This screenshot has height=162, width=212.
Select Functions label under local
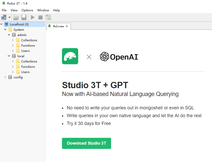coord(28,67)
